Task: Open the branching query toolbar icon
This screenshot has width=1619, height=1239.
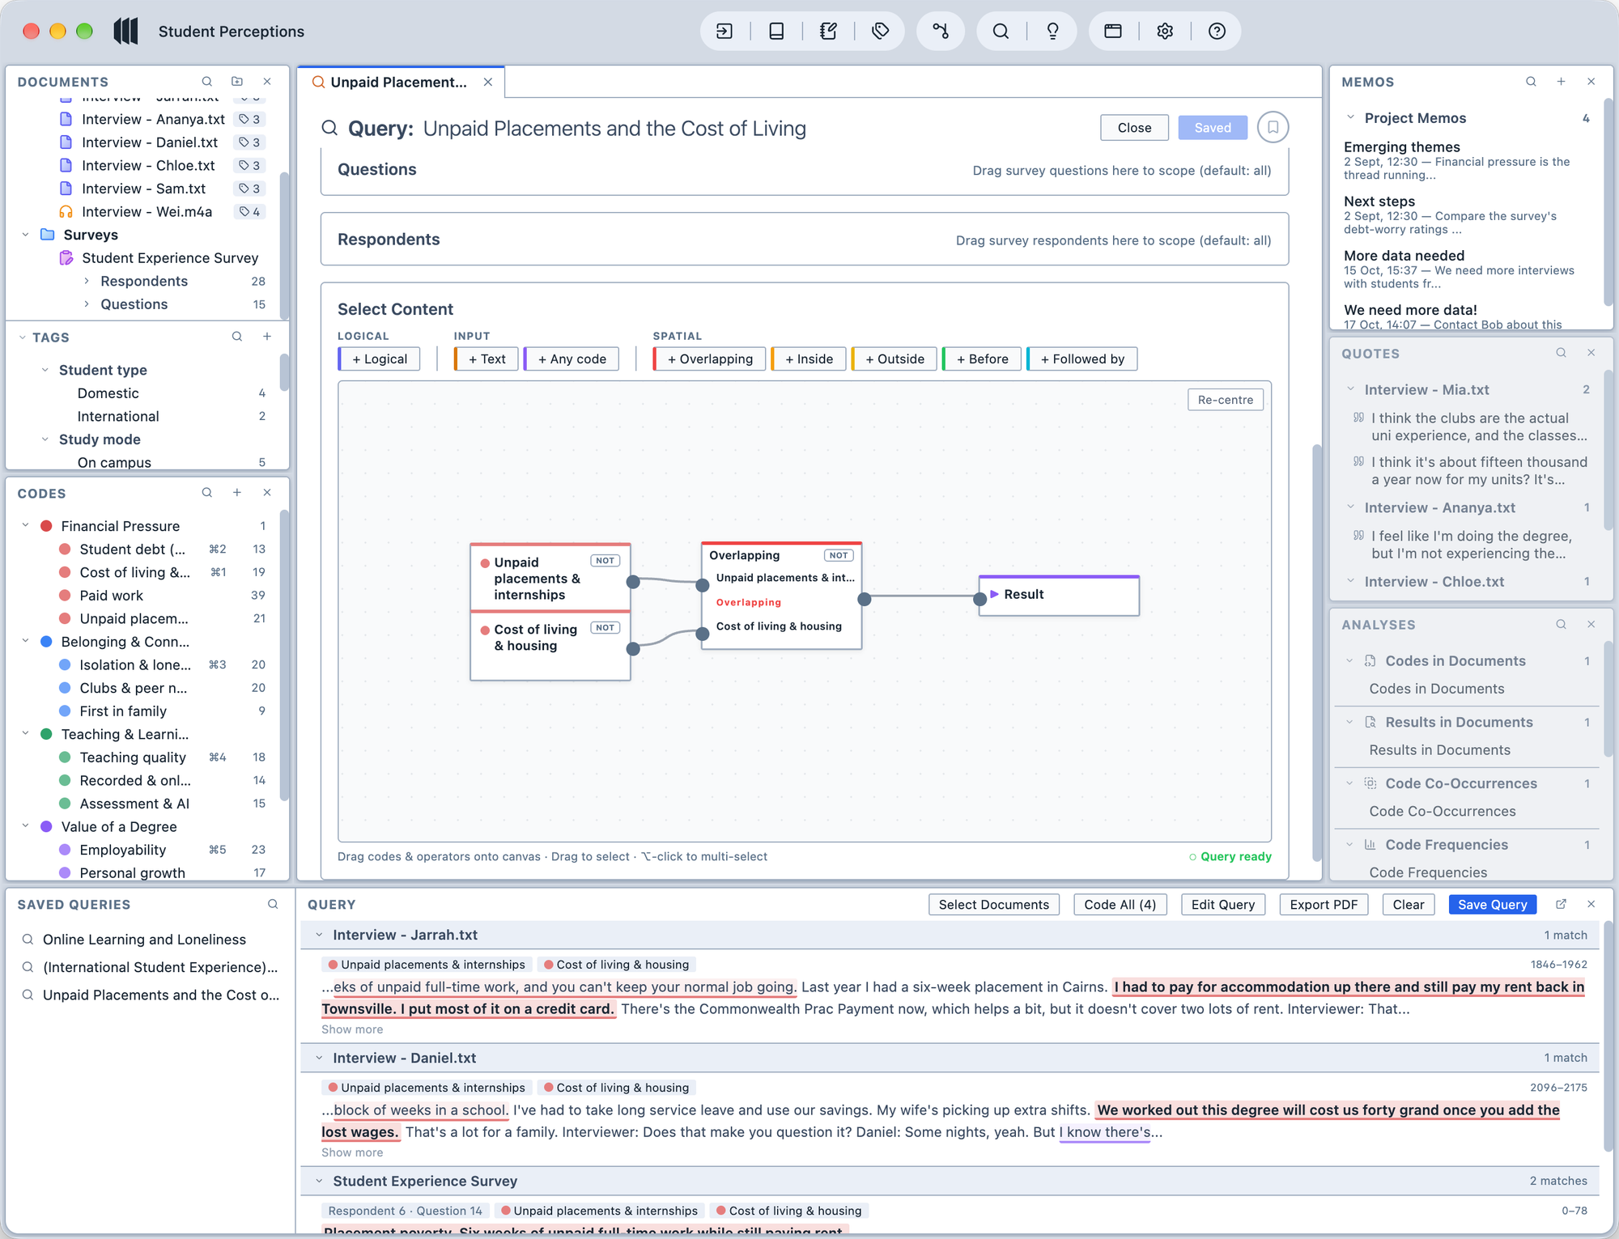Action: pyautogui.click(x=941, y=32)
